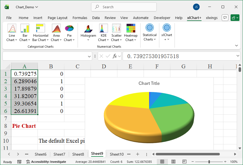Choose the Pie Chart ribbon icon
The height and width of the screenshot is (165, 243).
tap(69, 33)
